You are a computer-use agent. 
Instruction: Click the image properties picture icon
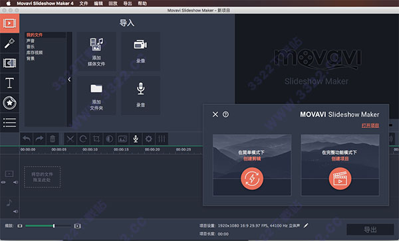(122, 139)
